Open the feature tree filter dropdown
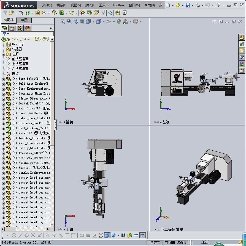246x246 pixels. pyautogui.click(x=6, y=34)
